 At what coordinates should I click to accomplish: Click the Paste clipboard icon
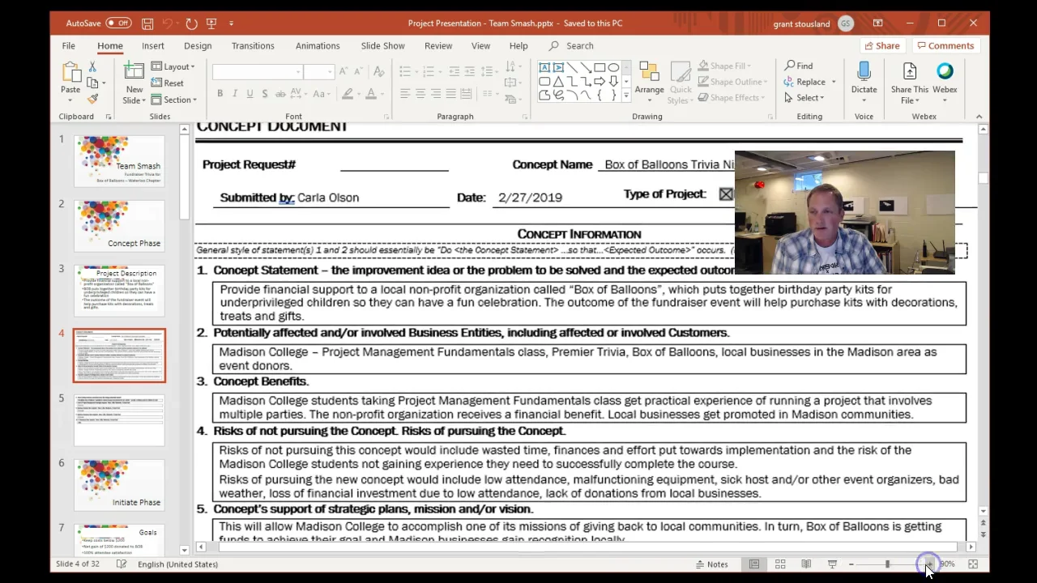coord(70,73)
